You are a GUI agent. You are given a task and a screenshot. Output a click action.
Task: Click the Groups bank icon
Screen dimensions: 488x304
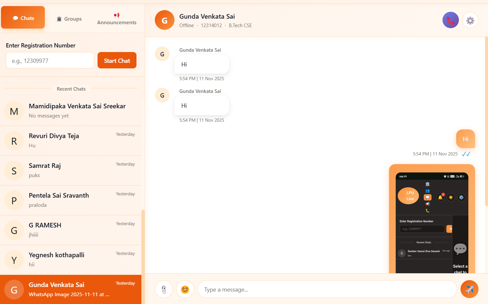point(59,19)
